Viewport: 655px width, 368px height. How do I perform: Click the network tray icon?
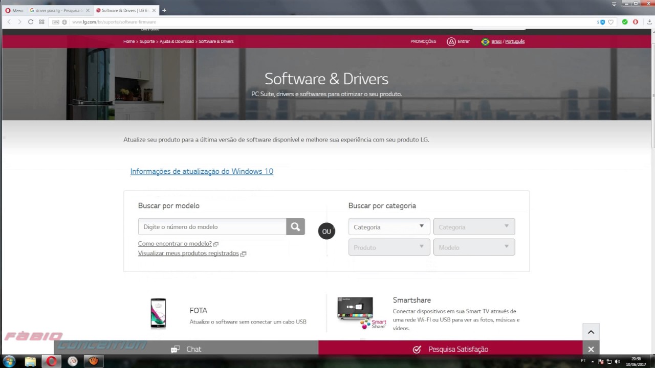[x=609, y=361]
